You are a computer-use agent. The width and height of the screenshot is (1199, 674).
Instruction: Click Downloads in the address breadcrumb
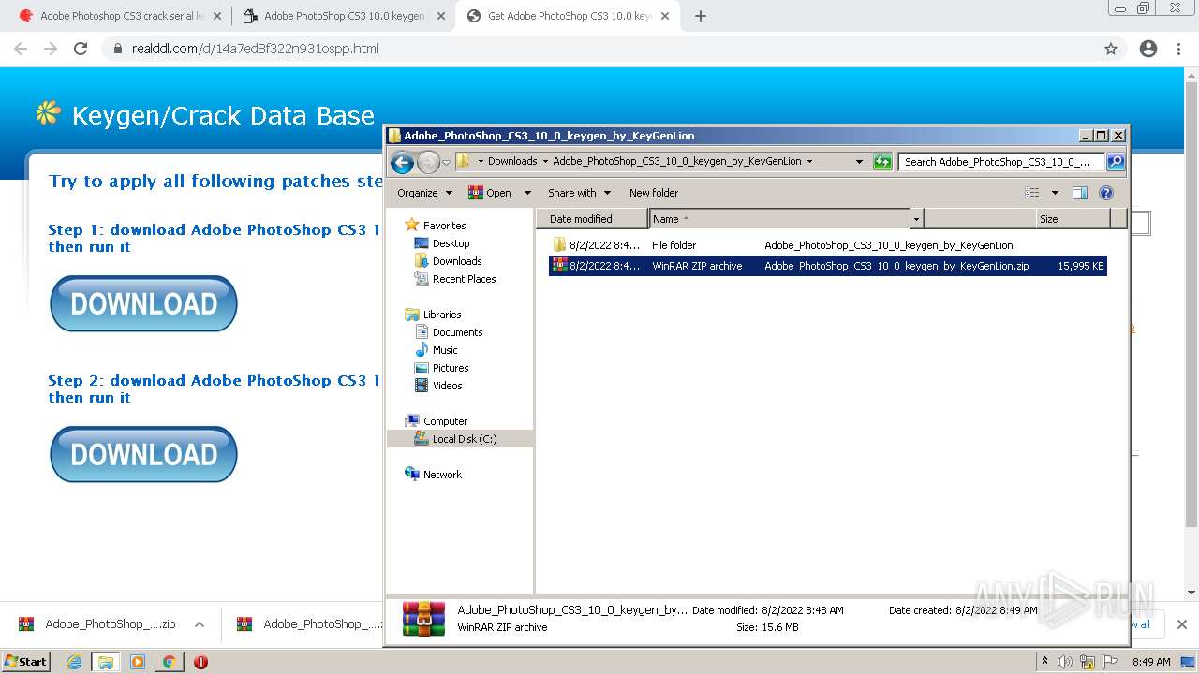coord(512,161)
